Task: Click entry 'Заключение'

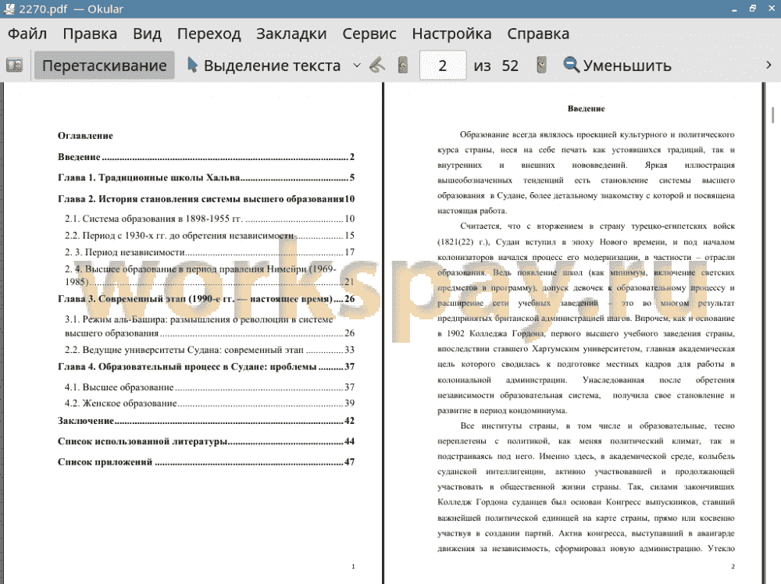Action: (x=205, y=421)
